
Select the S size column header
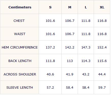click(50, 7)
